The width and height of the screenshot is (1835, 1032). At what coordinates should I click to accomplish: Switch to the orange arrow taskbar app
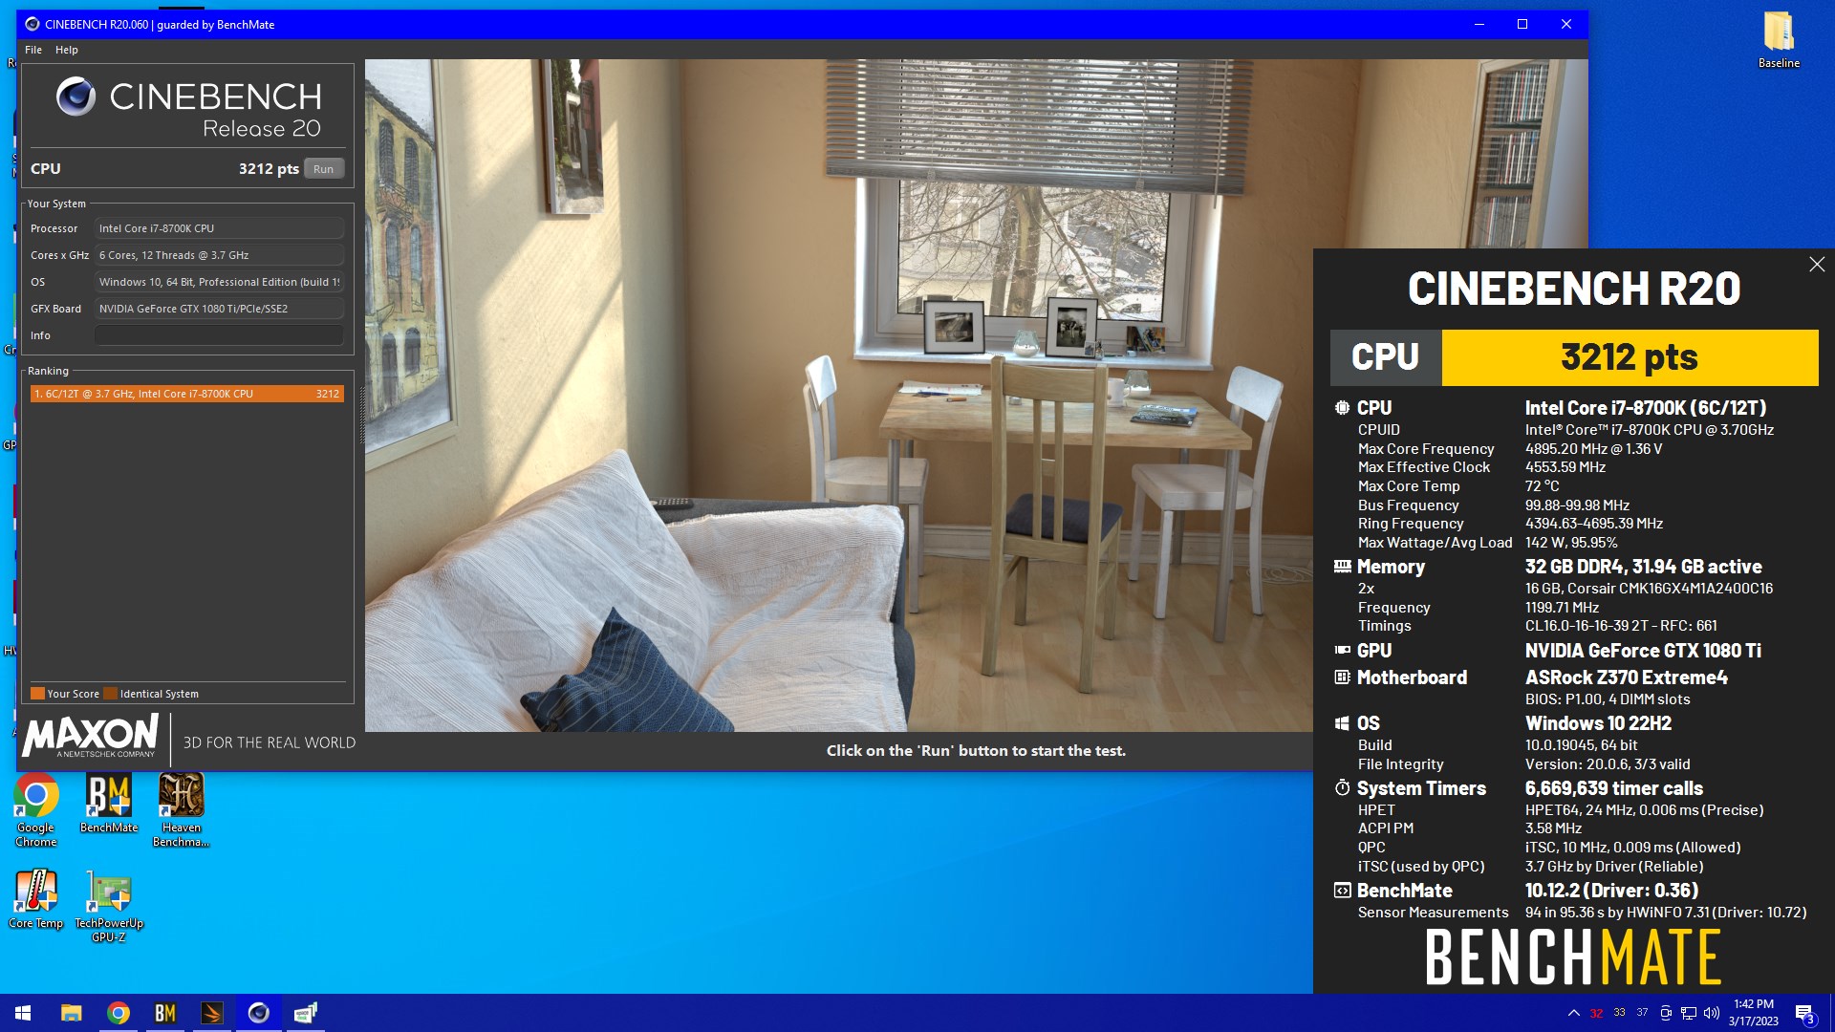coord(211,1013)
